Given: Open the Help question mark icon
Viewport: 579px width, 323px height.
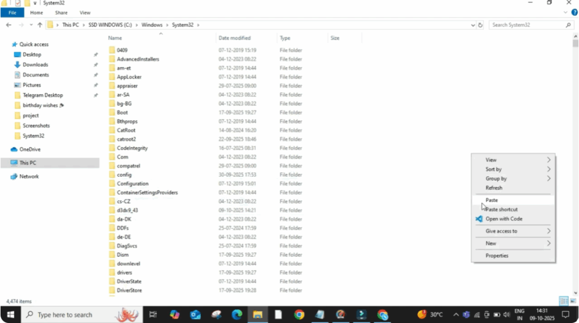Looking at the screenshot, I should coord(574,12).
